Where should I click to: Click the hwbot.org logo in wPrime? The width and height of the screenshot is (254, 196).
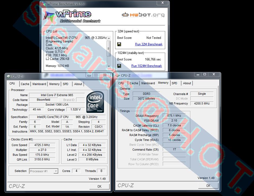click(x=143, y=15)
